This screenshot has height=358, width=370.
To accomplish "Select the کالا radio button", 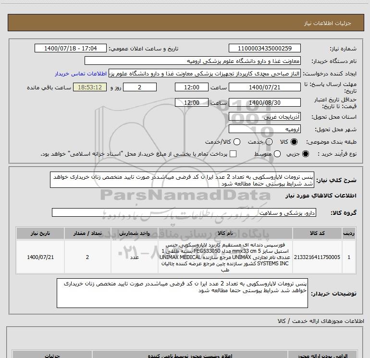I will [294, 142].
